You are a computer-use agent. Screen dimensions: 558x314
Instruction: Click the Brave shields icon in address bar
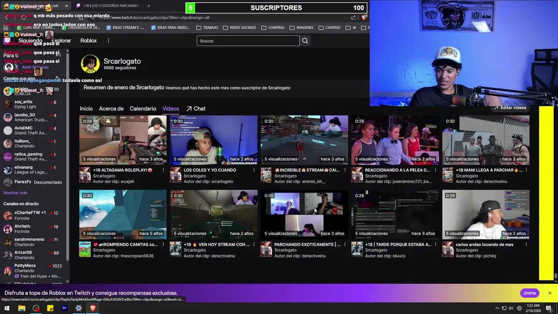click(x=364, y=17)
